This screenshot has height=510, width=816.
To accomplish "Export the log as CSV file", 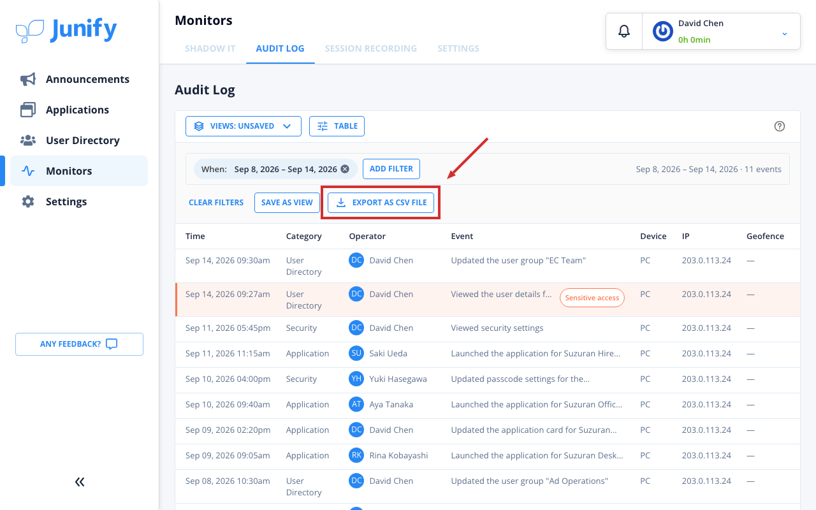I will pyautogui.click(x=381, y=203).
